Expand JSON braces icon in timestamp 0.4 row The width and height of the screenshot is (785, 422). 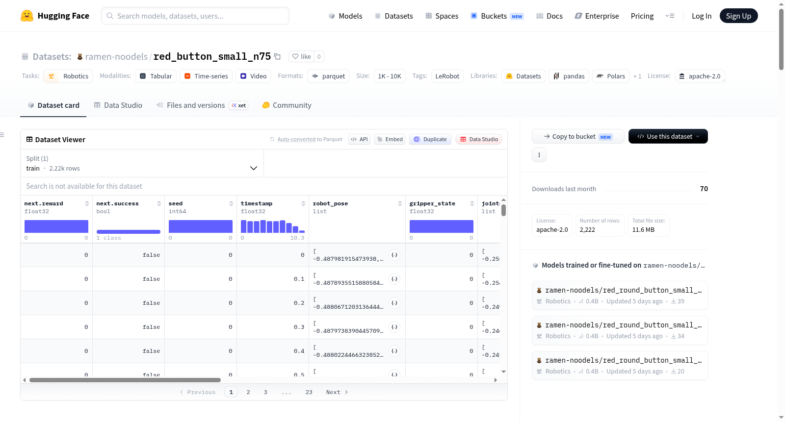click(x=394, y=351)
